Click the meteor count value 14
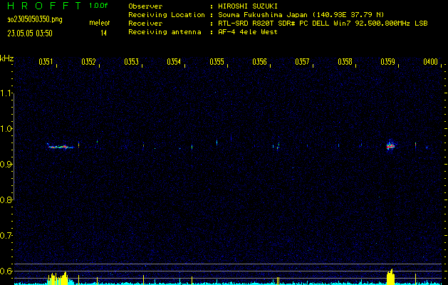 coord(103,33)
